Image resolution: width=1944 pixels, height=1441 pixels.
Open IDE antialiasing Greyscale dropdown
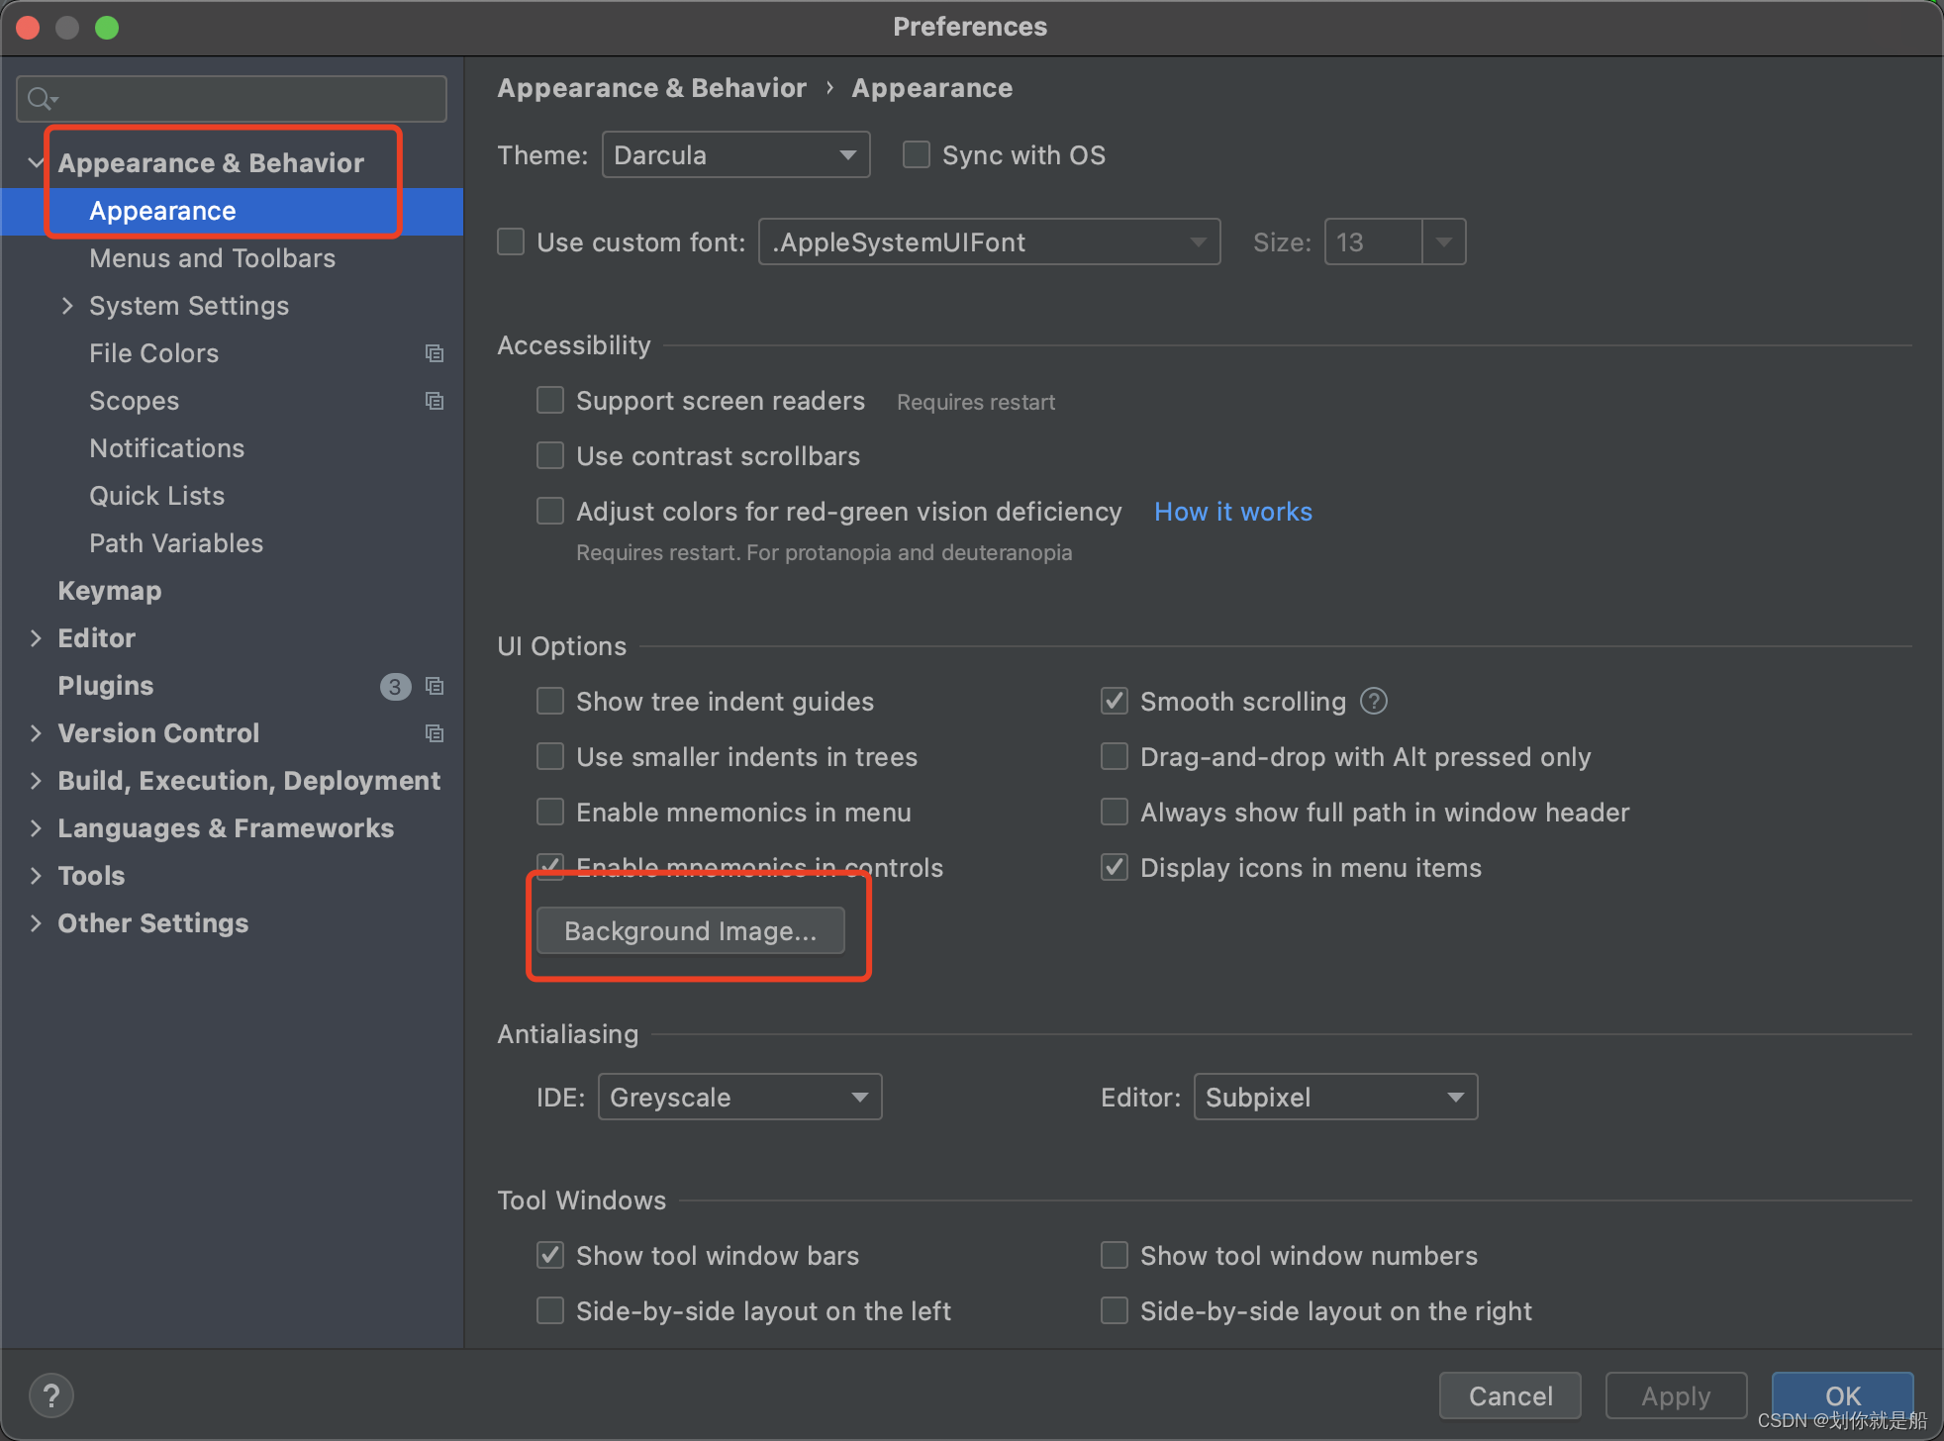[739, 1098]
